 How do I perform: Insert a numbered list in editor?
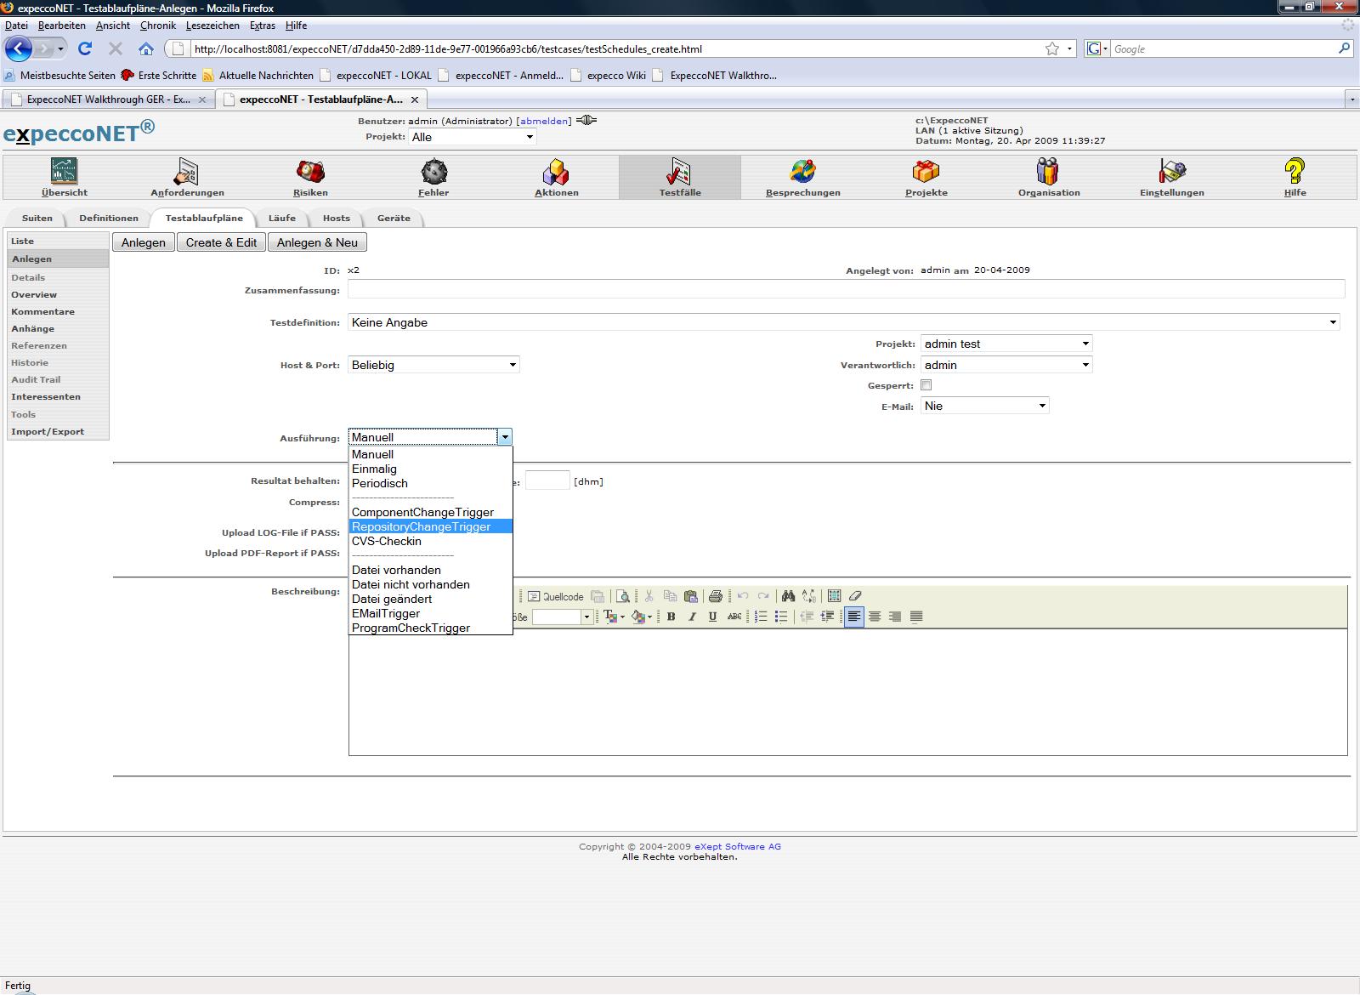[761, 617]
